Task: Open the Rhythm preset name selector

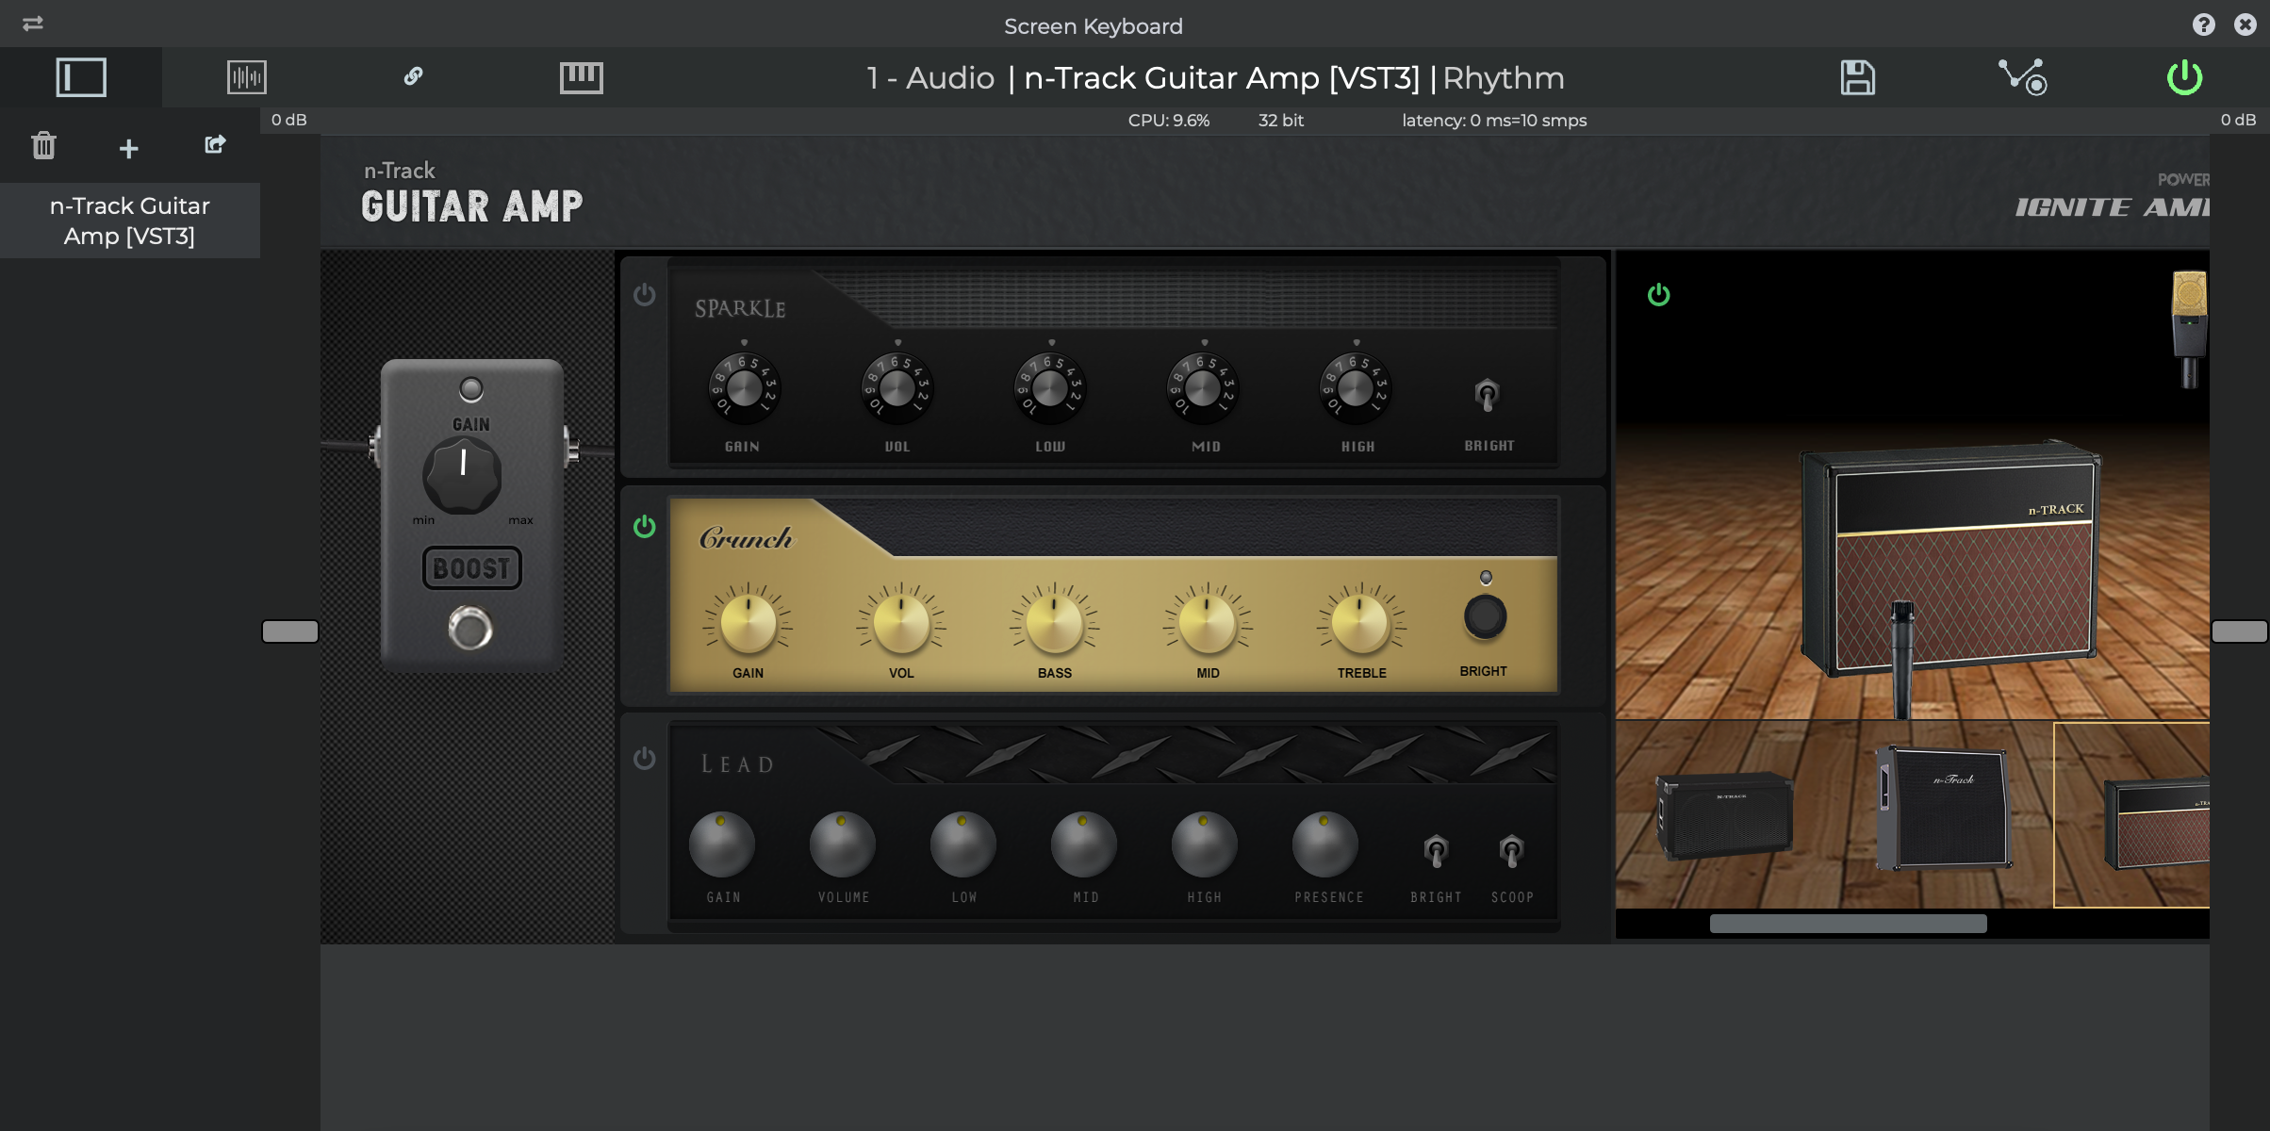Action: point(1503,77)
